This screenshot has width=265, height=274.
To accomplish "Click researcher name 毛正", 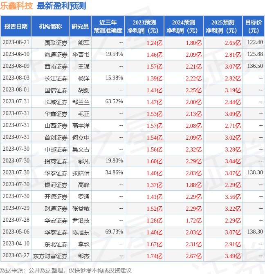I will 84,114.
